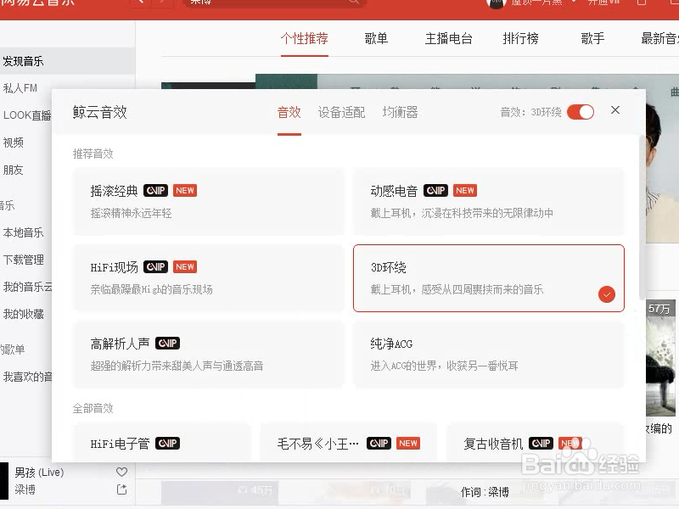The image size is (679, 509).
Task: Choose the 动感电音 sound effect
Action: click(489, 201)
